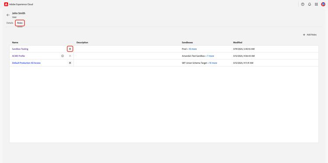The height and width of the screenshot is (163, 328).
Task: Click the Modified column header
Action: click(237, 42)
